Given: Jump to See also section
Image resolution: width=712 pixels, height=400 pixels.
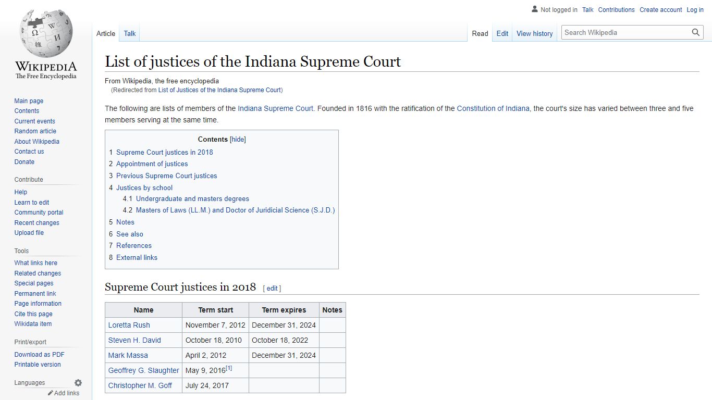Looking at the screenshot, I should [x=130, y=234].
